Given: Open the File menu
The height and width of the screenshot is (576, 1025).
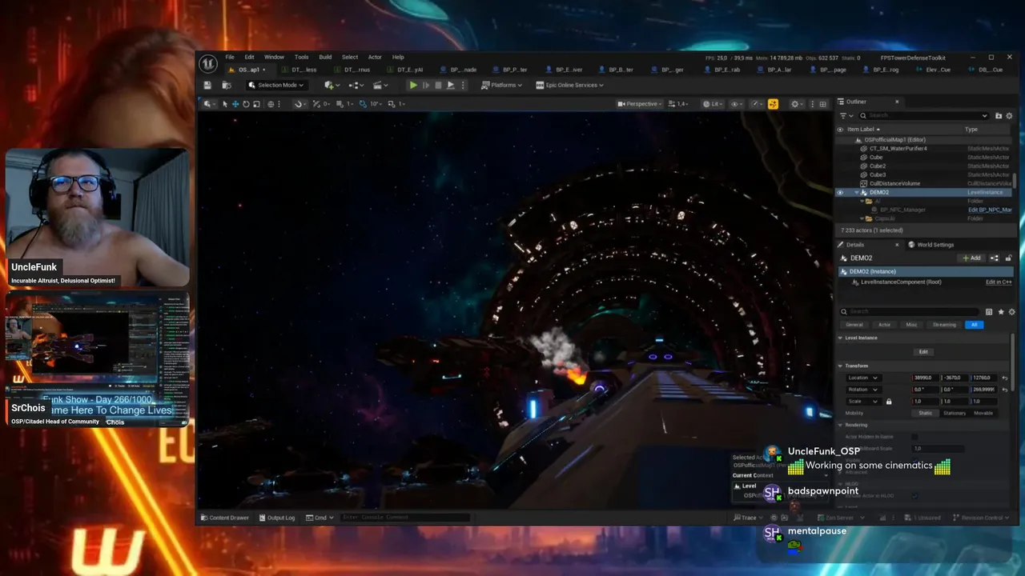Looking at the screenshot, I should 230,57.
